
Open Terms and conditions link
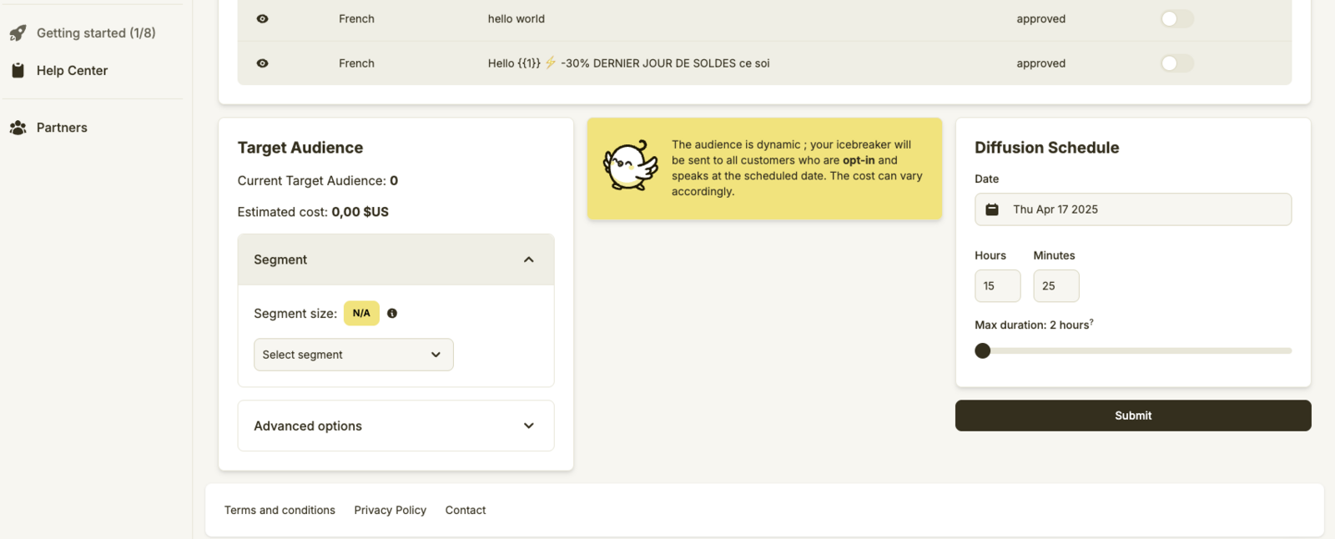(280, 511)
